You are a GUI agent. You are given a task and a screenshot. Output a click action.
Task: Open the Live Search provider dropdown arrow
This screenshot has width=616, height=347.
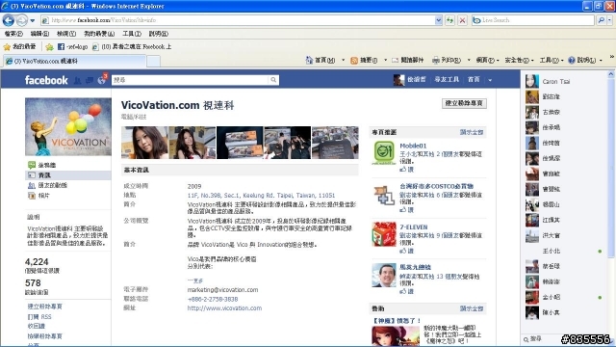tap(609, 20)
